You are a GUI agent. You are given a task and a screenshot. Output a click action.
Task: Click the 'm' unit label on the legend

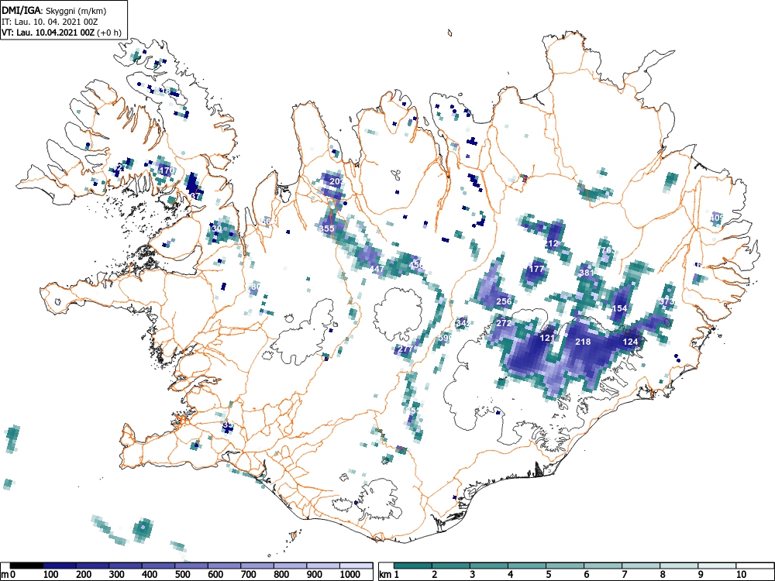pos(5,575)
